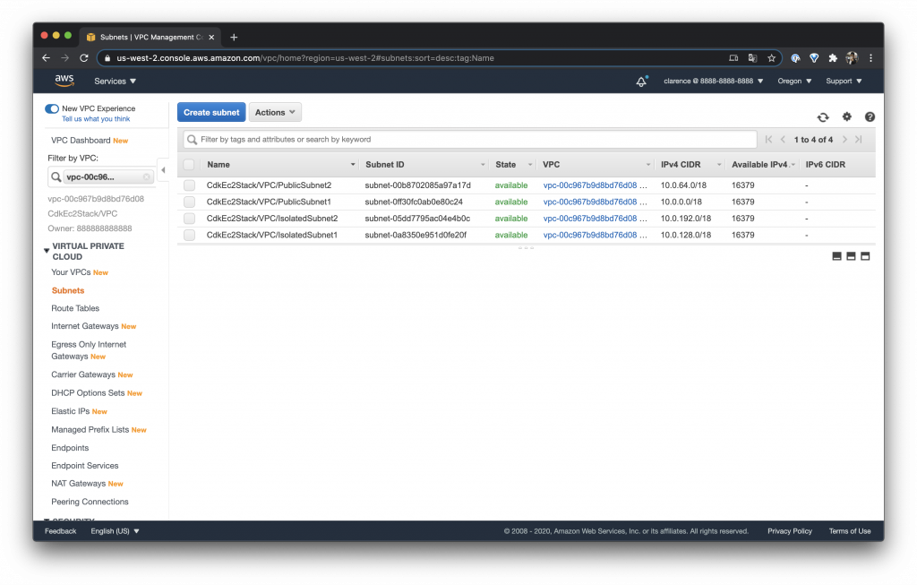Bookmark this page with star icon

pos(771,58)
